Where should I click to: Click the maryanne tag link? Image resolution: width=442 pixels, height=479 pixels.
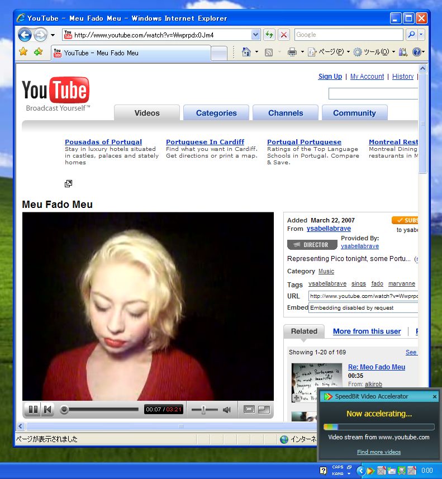point(402,283)
